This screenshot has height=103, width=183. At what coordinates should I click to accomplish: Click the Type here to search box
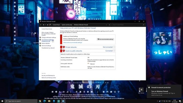(21, 101)
